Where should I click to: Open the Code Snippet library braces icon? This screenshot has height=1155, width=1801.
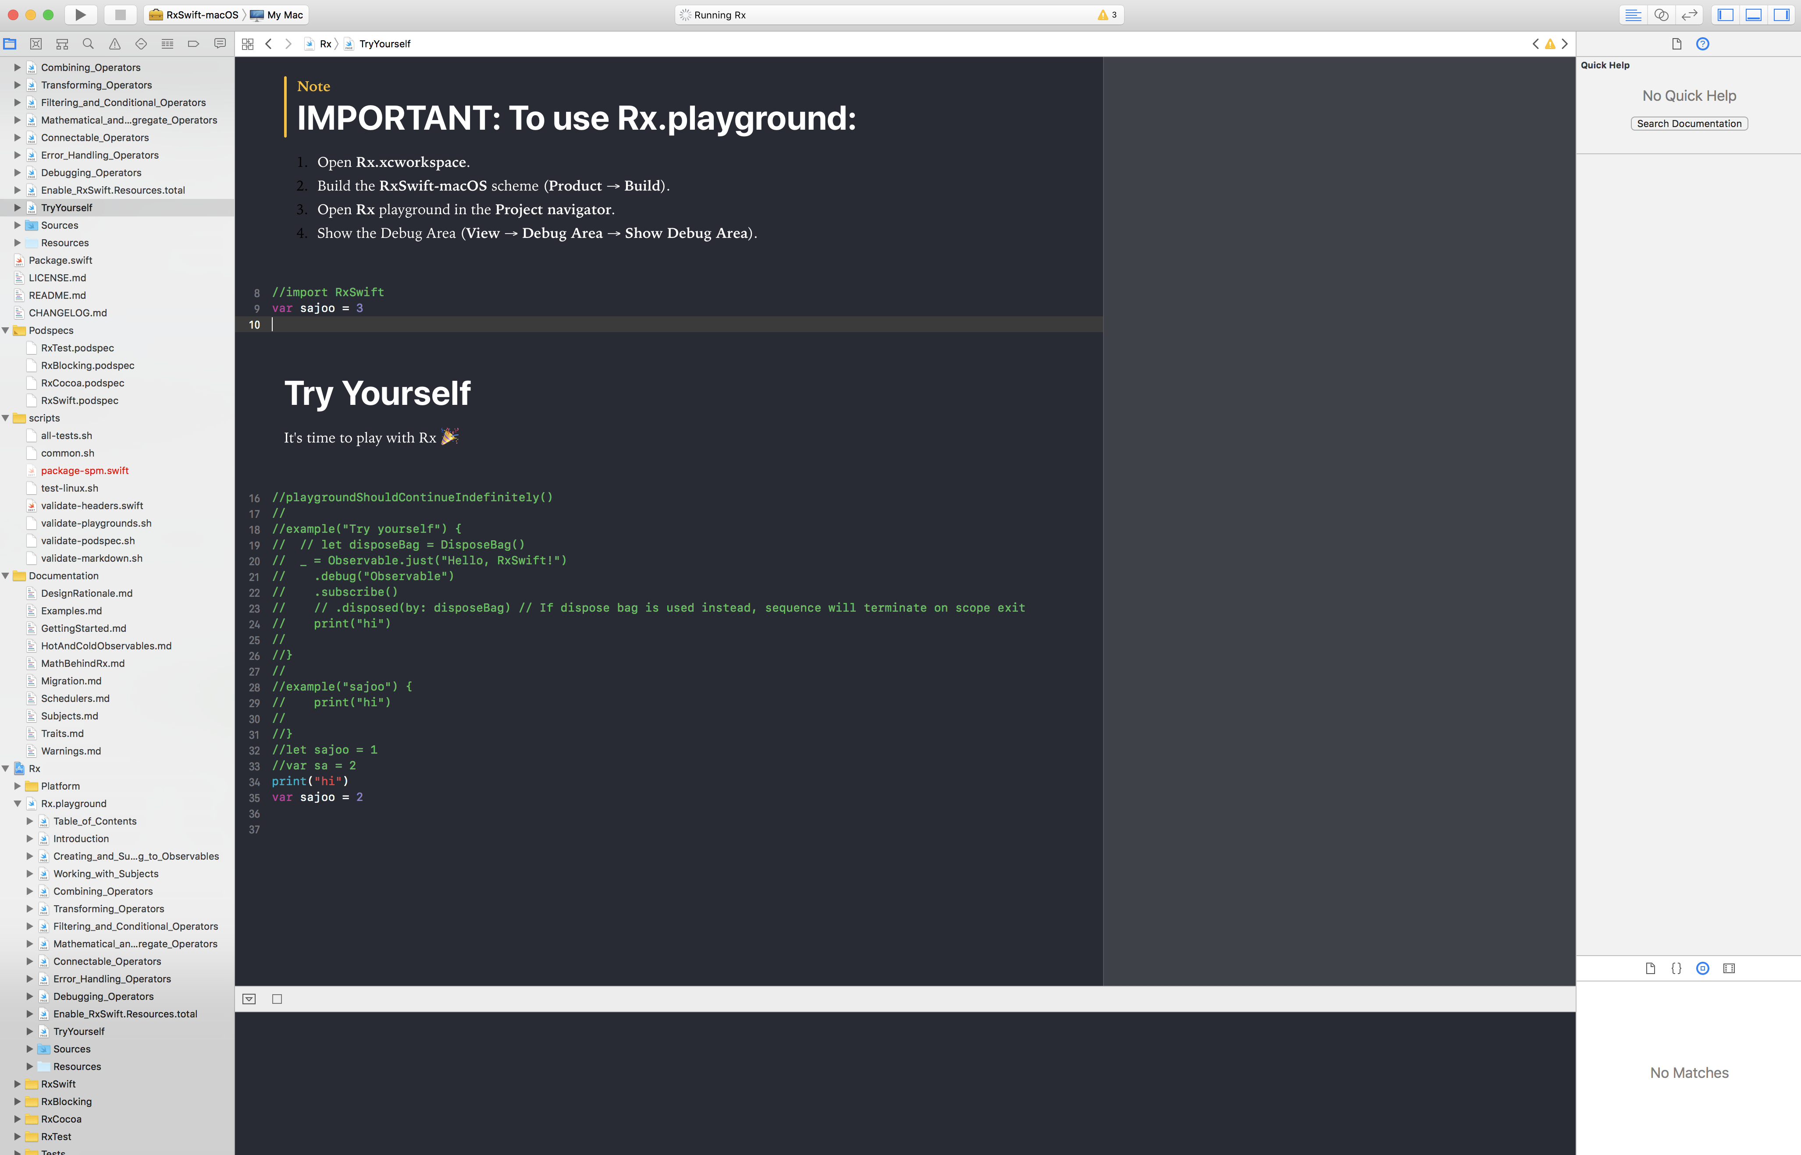pos(1676,968)
